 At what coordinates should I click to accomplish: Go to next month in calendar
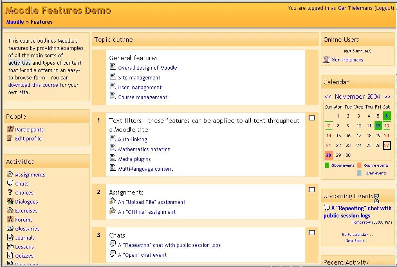pos(387,97)
